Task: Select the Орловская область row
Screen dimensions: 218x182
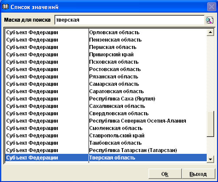Action: [x=106, y=32]
